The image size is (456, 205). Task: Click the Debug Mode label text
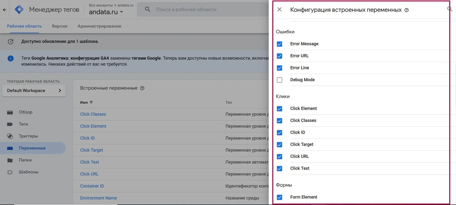[x=302, y=80]
